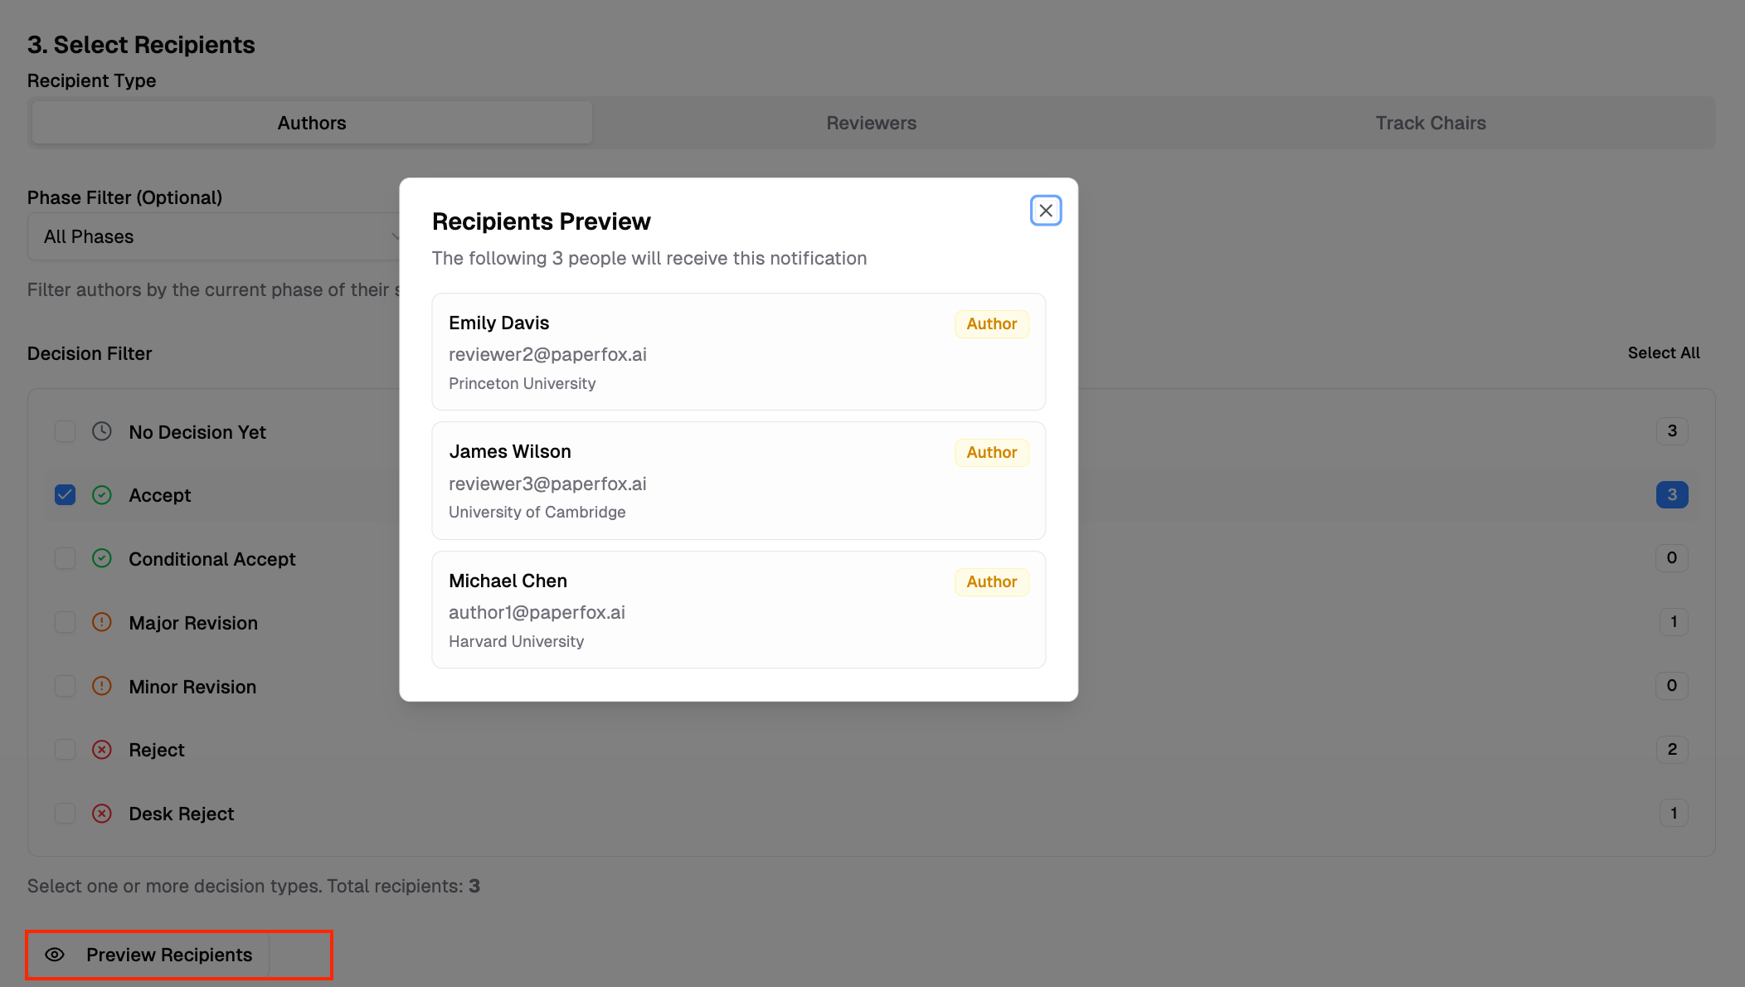Click the Select All link
The height and width of the screenshot is (987, 1745).
[1663, 352]
